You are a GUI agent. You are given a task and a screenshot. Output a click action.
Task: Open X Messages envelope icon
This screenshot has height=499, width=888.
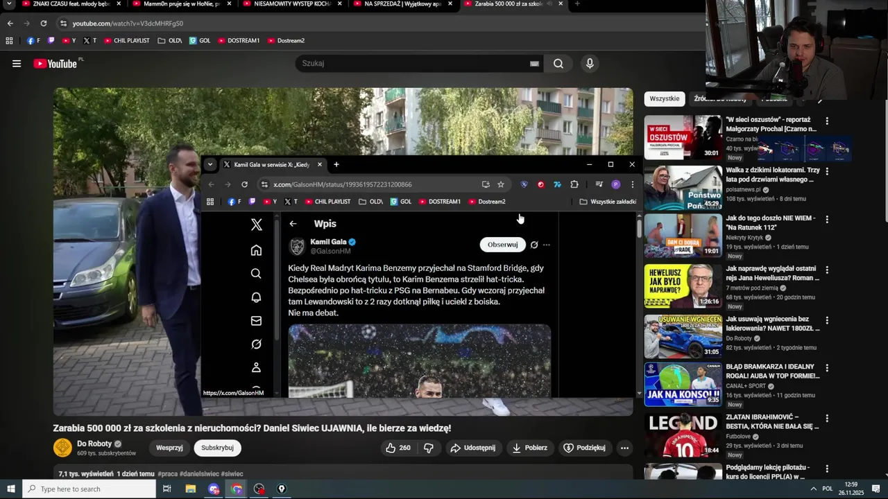point(256,321)
